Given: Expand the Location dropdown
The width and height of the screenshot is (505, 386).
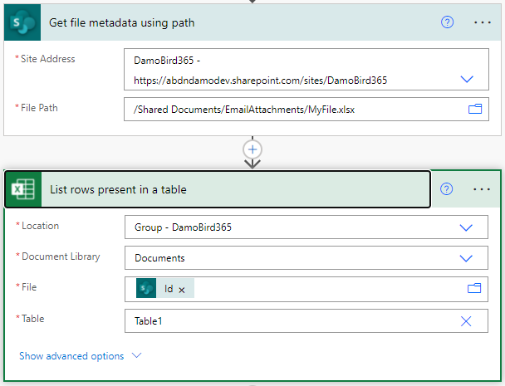Looking at the screenshot, I should tap(466, 227).
